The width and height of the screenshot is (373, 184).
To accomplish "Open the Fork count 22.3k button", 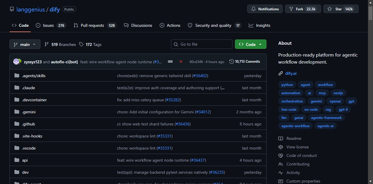I will [303, 9].
